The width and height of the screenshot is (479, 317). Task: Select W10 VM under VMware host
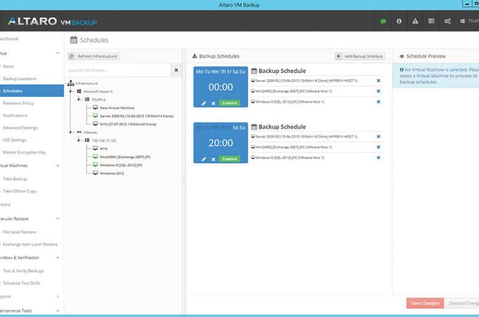coord(104,149)
